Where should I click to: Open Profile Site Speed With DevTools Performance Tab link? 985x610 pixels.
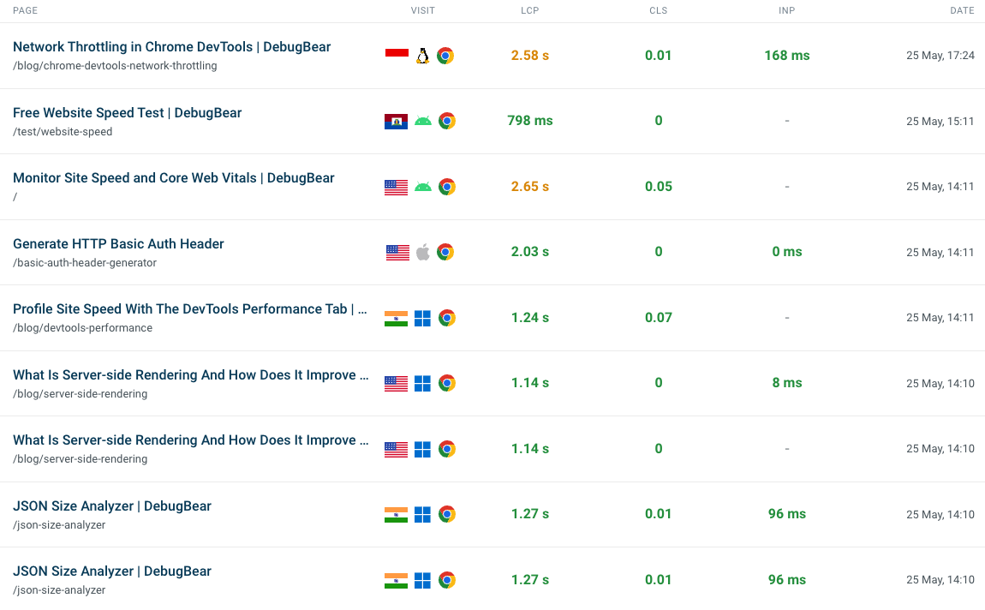[189, 309]
